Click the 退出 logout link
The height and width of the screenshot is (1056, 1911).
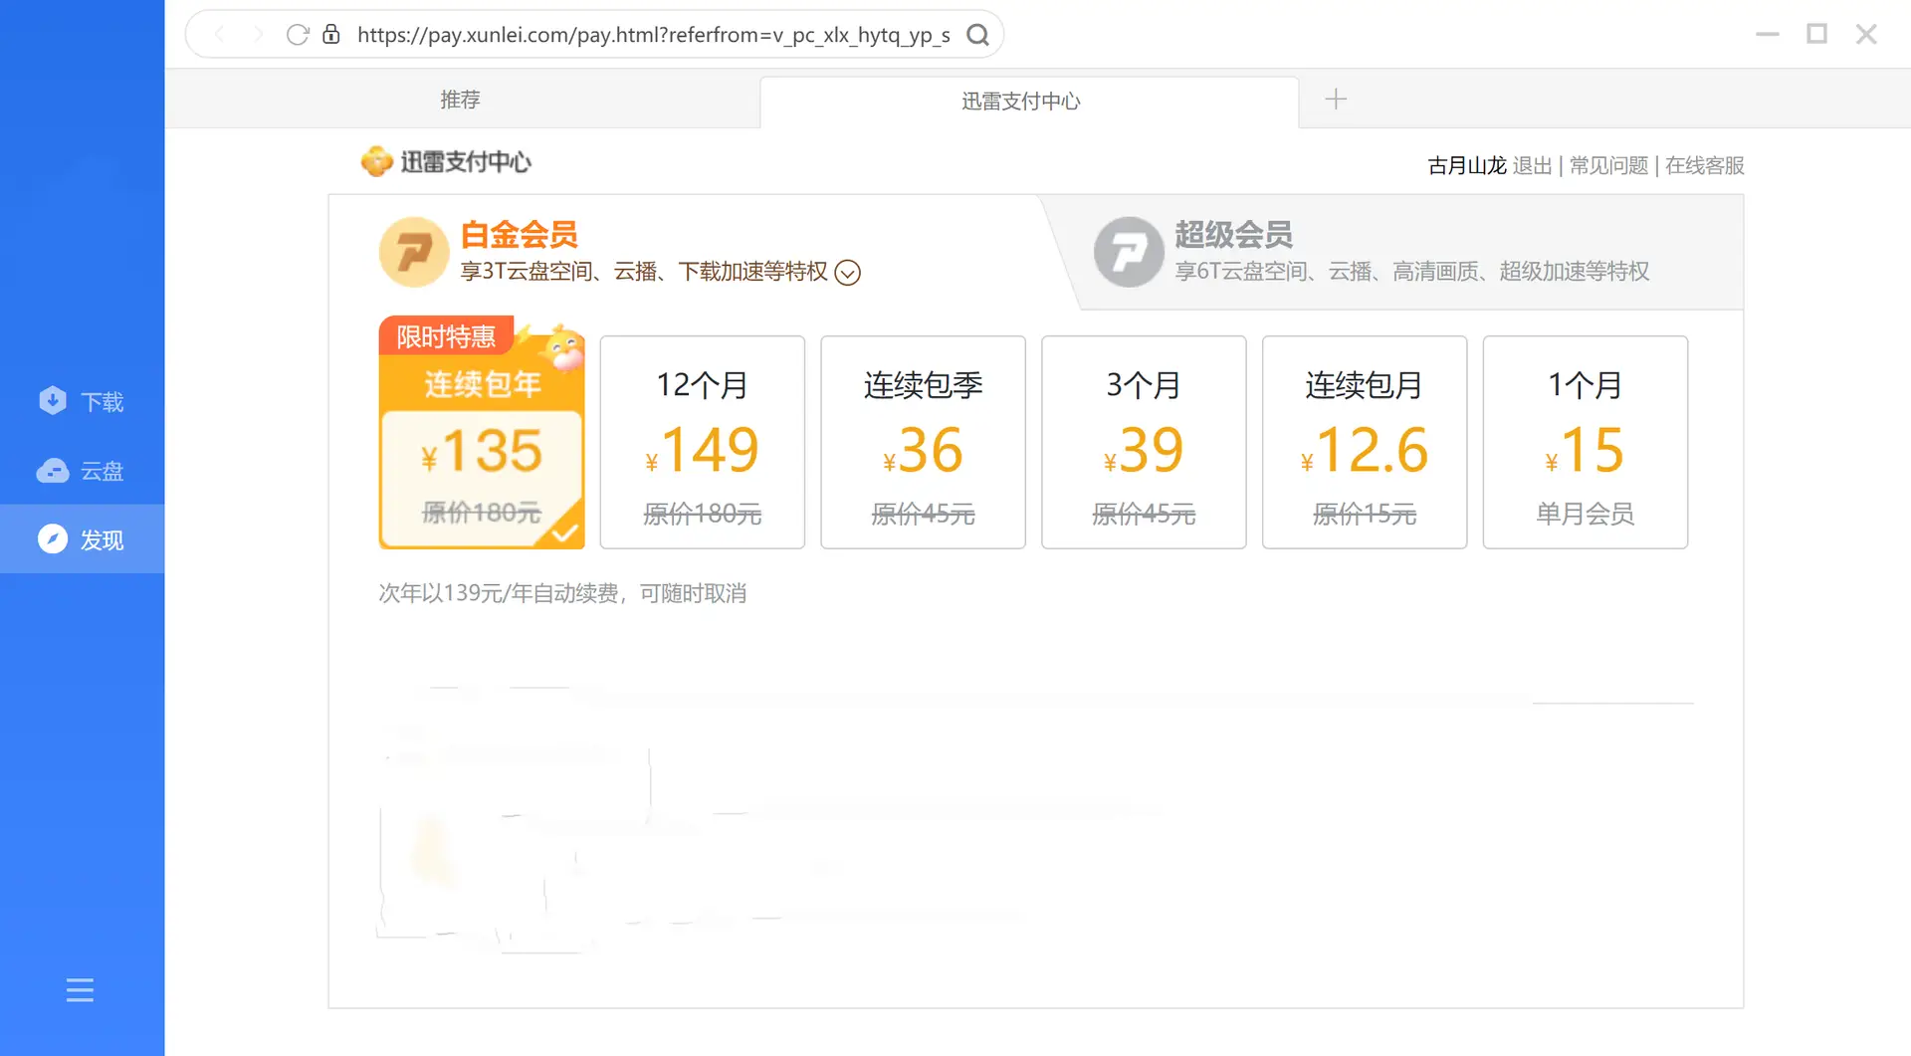pos(1533,165)
